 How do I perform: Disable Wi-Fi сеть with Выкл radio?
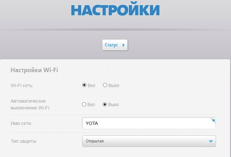(x=105, y=85)
